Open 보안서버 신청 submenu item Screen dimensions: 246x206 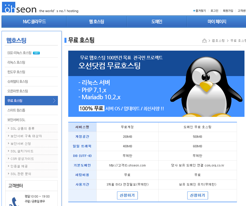[21, 144]
